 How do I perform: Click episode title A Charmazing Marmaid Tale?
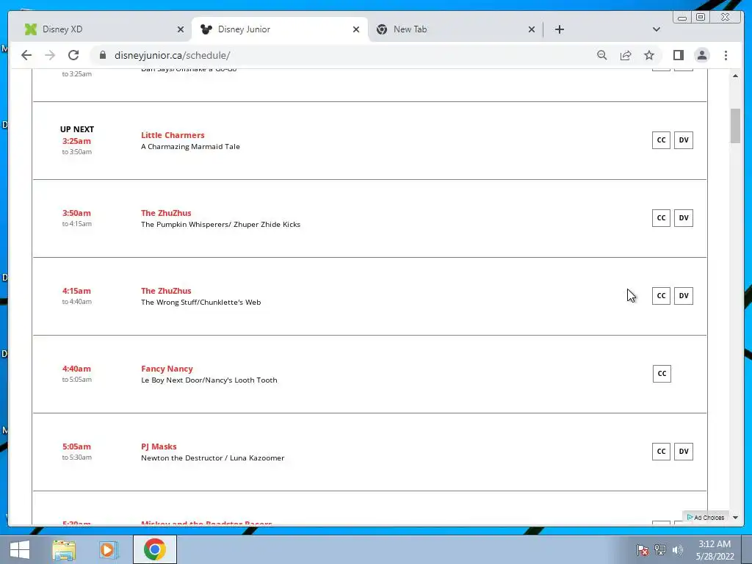pos(190,147)
